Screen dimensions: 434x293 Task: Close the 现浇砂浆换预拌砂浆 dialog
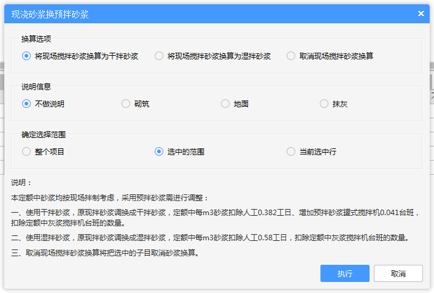tap(421, 13)
